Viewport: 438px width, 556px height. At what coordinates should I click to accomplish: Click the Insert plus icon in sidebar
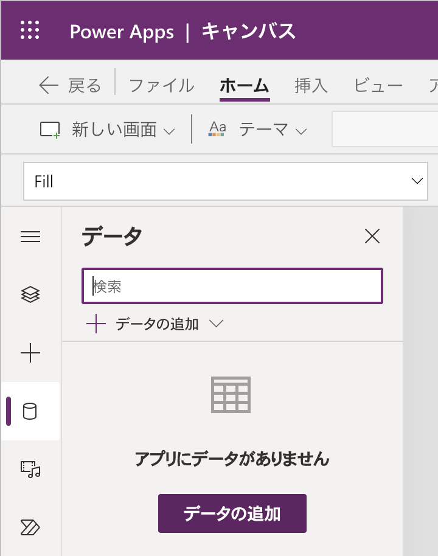(x=30, y=353)
